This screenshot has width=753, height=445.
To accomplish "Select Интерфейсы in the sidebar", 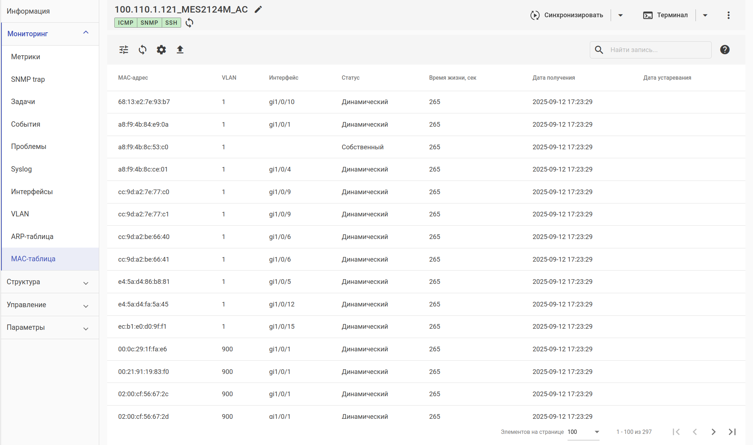I will (x=32, y=192).
